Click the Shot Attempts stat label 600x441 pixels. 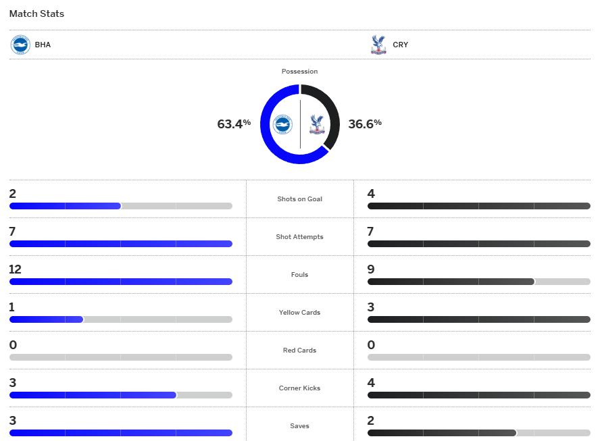[299, 237]
